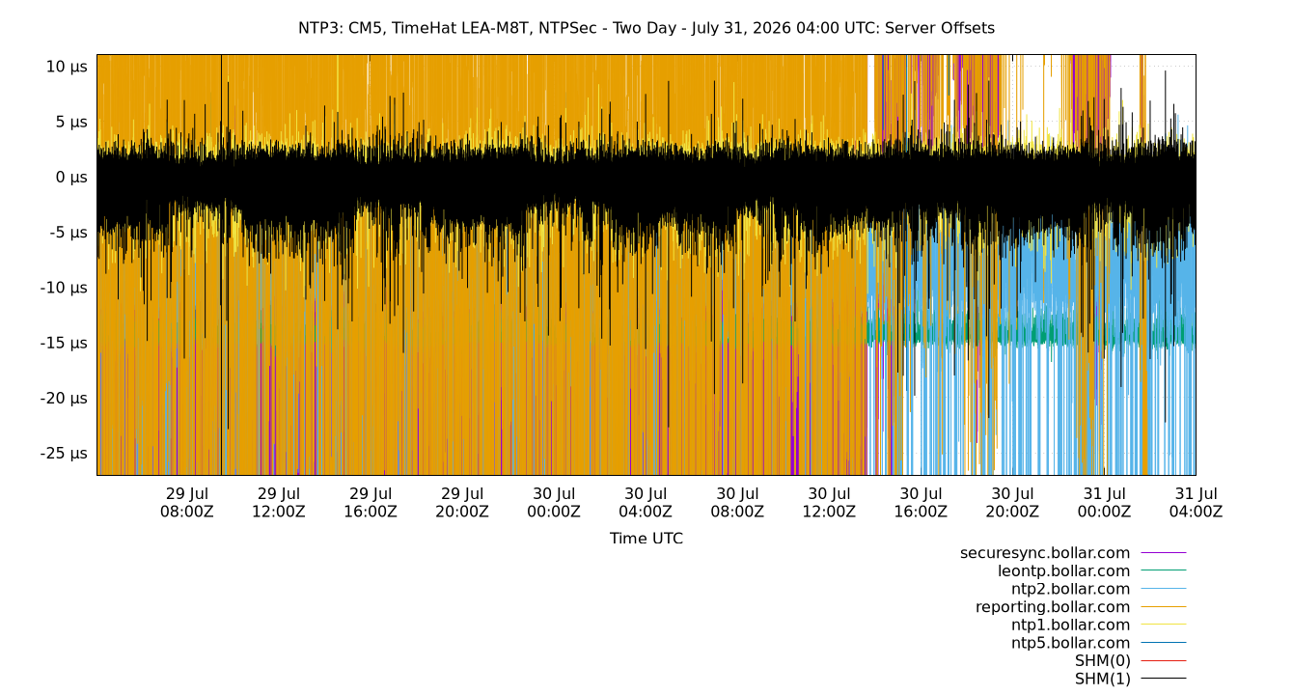Click the SHM(0) legend entry
Screen dimensions: 1293x695
[1102, 661]
